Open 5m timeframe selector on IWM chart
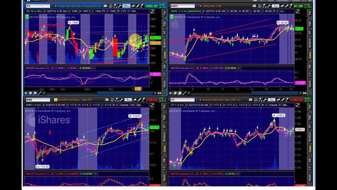 (x=128, y=100)
